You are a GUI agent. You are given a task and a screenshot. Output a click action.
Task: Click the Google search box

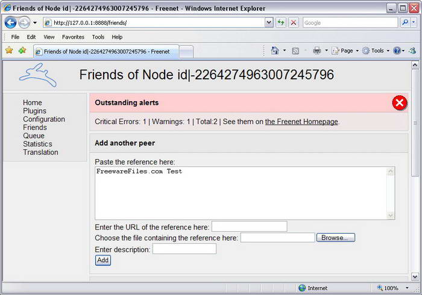(x=350, y=22)
